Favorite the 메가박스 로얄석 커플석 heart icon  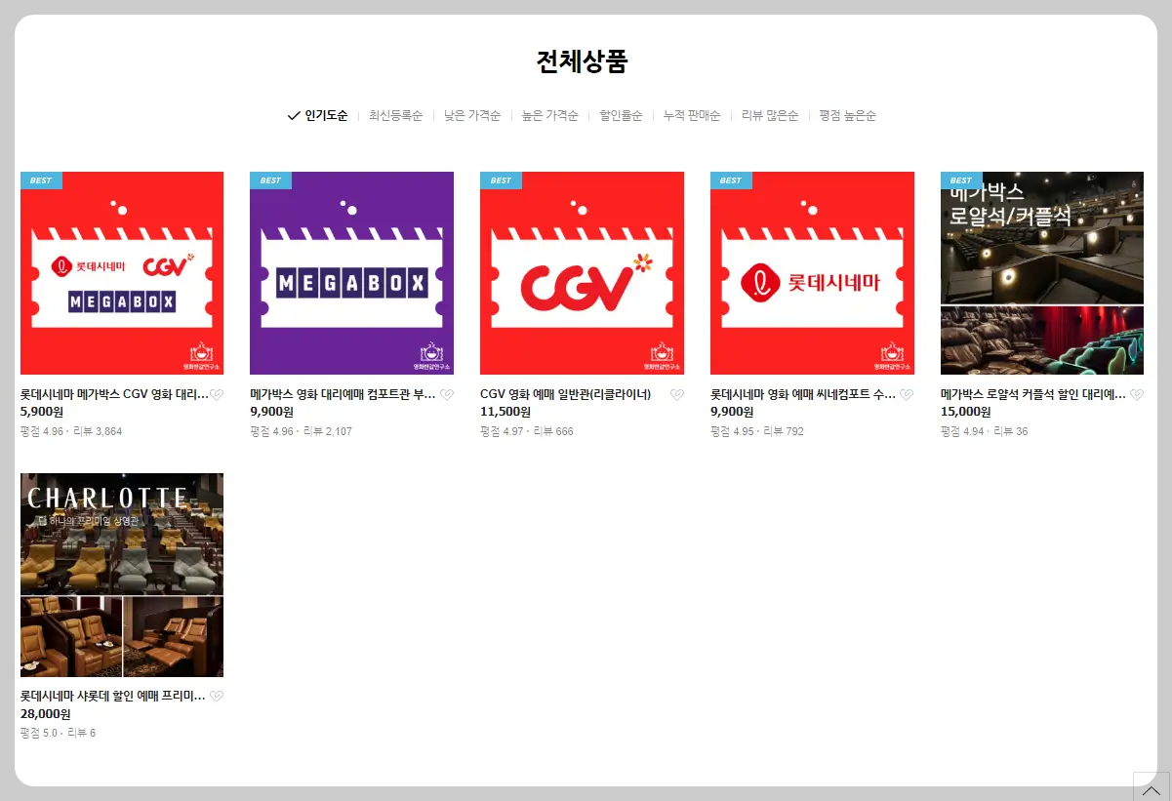[x=1138, y=394]
